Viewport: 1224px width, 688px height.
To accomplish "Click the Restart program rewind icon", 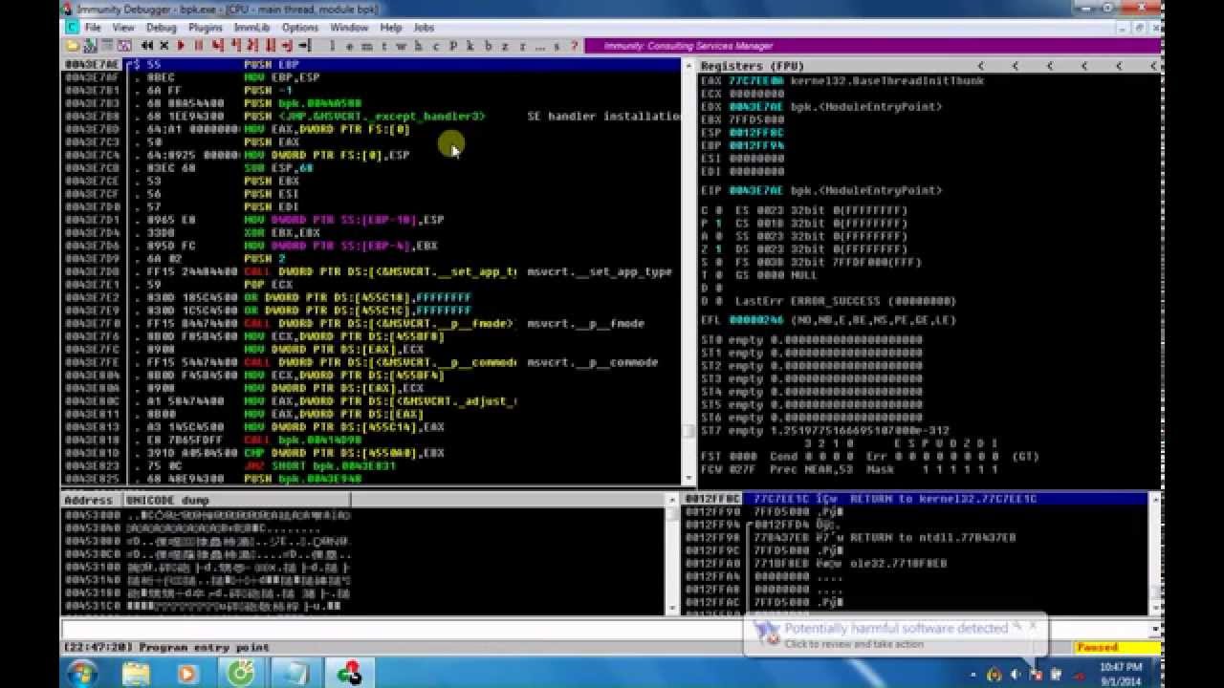I will (x=145, y=46).
